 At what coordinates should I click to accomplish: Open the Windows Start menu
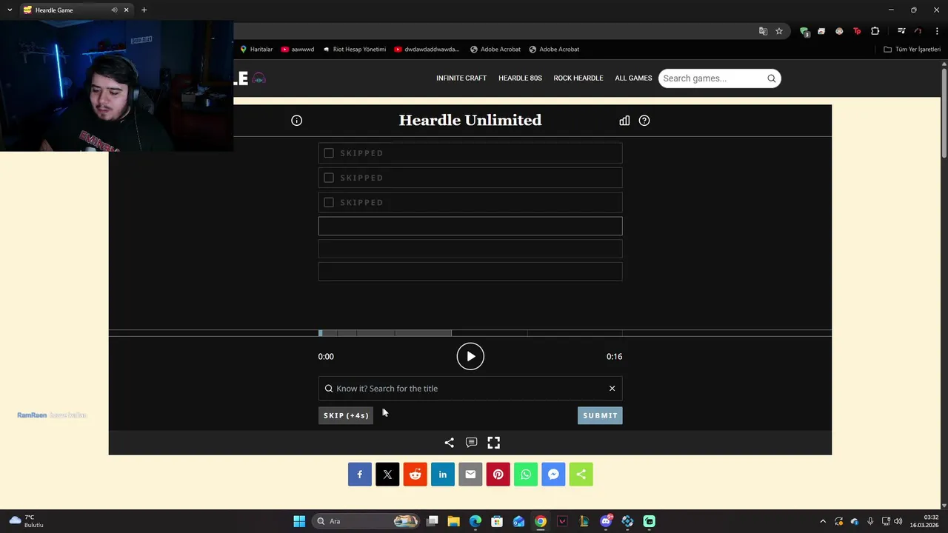click(x=299, y=521)
